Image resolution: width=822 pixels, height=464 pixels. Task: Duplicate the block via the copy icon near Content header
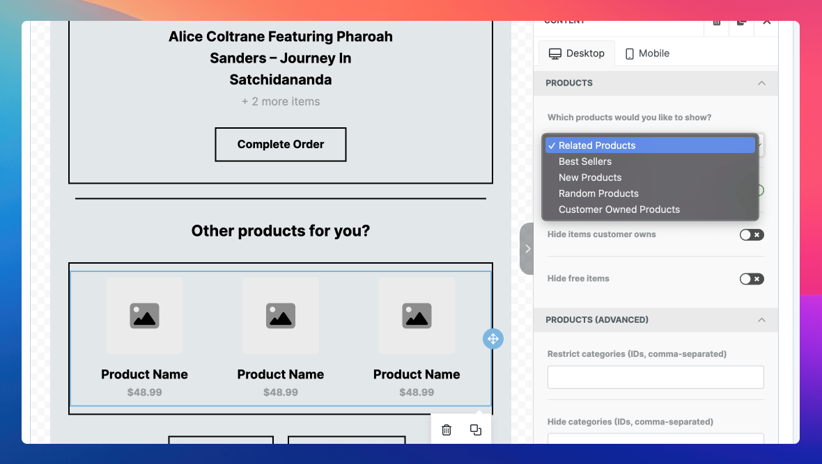741,22
